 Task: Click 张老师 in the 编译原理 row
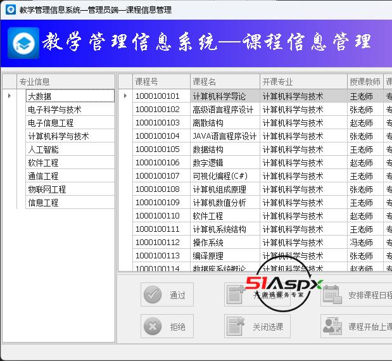[x=365, y=255]
